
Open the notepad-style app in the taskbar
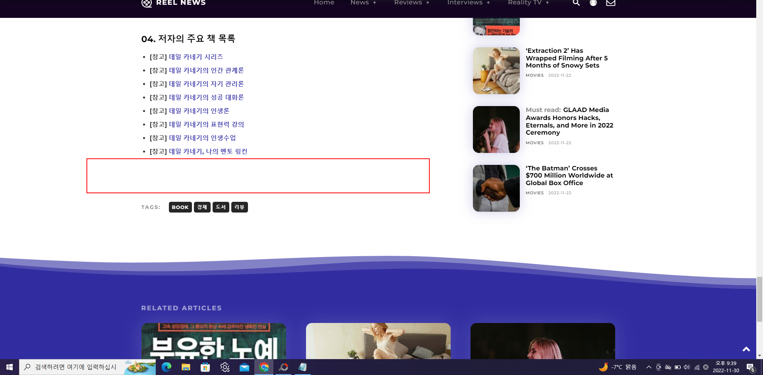click(x=303, y=367)
